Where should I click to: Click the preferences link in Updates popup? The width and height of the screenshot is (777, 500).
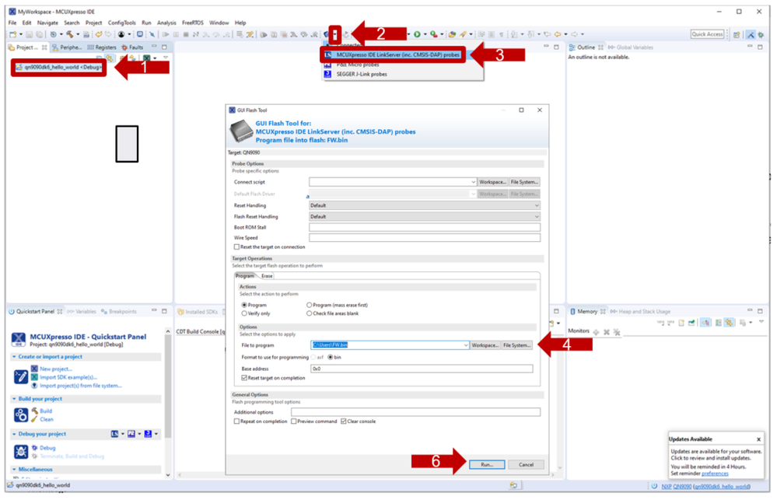coord(715,474)
